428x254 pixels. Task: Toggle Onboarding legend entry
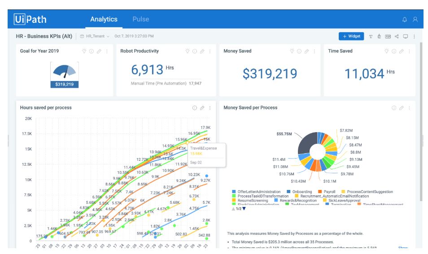[x=299, y=192]
